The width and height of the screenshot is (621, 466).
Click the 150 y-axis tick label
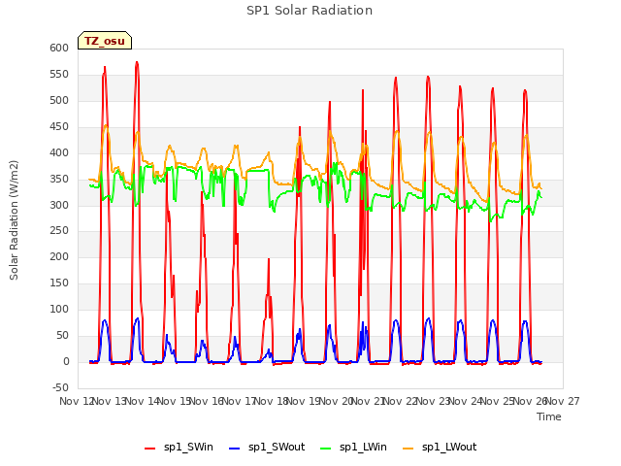click(59, 283)
